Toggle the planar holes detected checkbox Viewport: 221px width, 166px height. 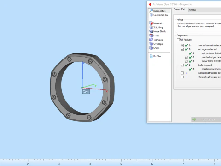tap(186, 61)
